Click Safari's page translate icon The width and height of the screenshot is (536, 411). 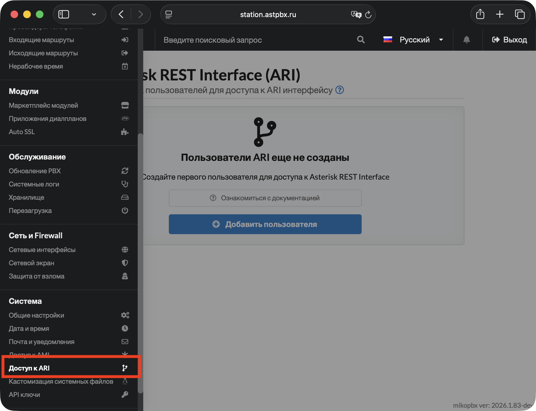pyautogui.click(x=356, y=14)
